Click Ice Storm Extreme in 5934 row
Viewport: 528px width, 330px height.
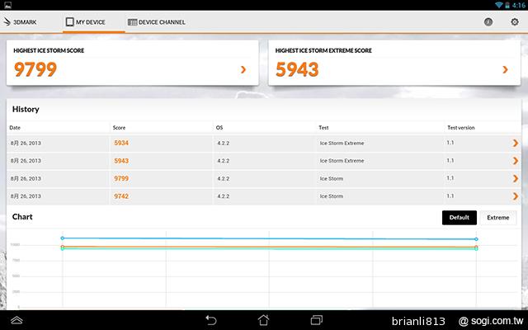click(x=342, y=143)
